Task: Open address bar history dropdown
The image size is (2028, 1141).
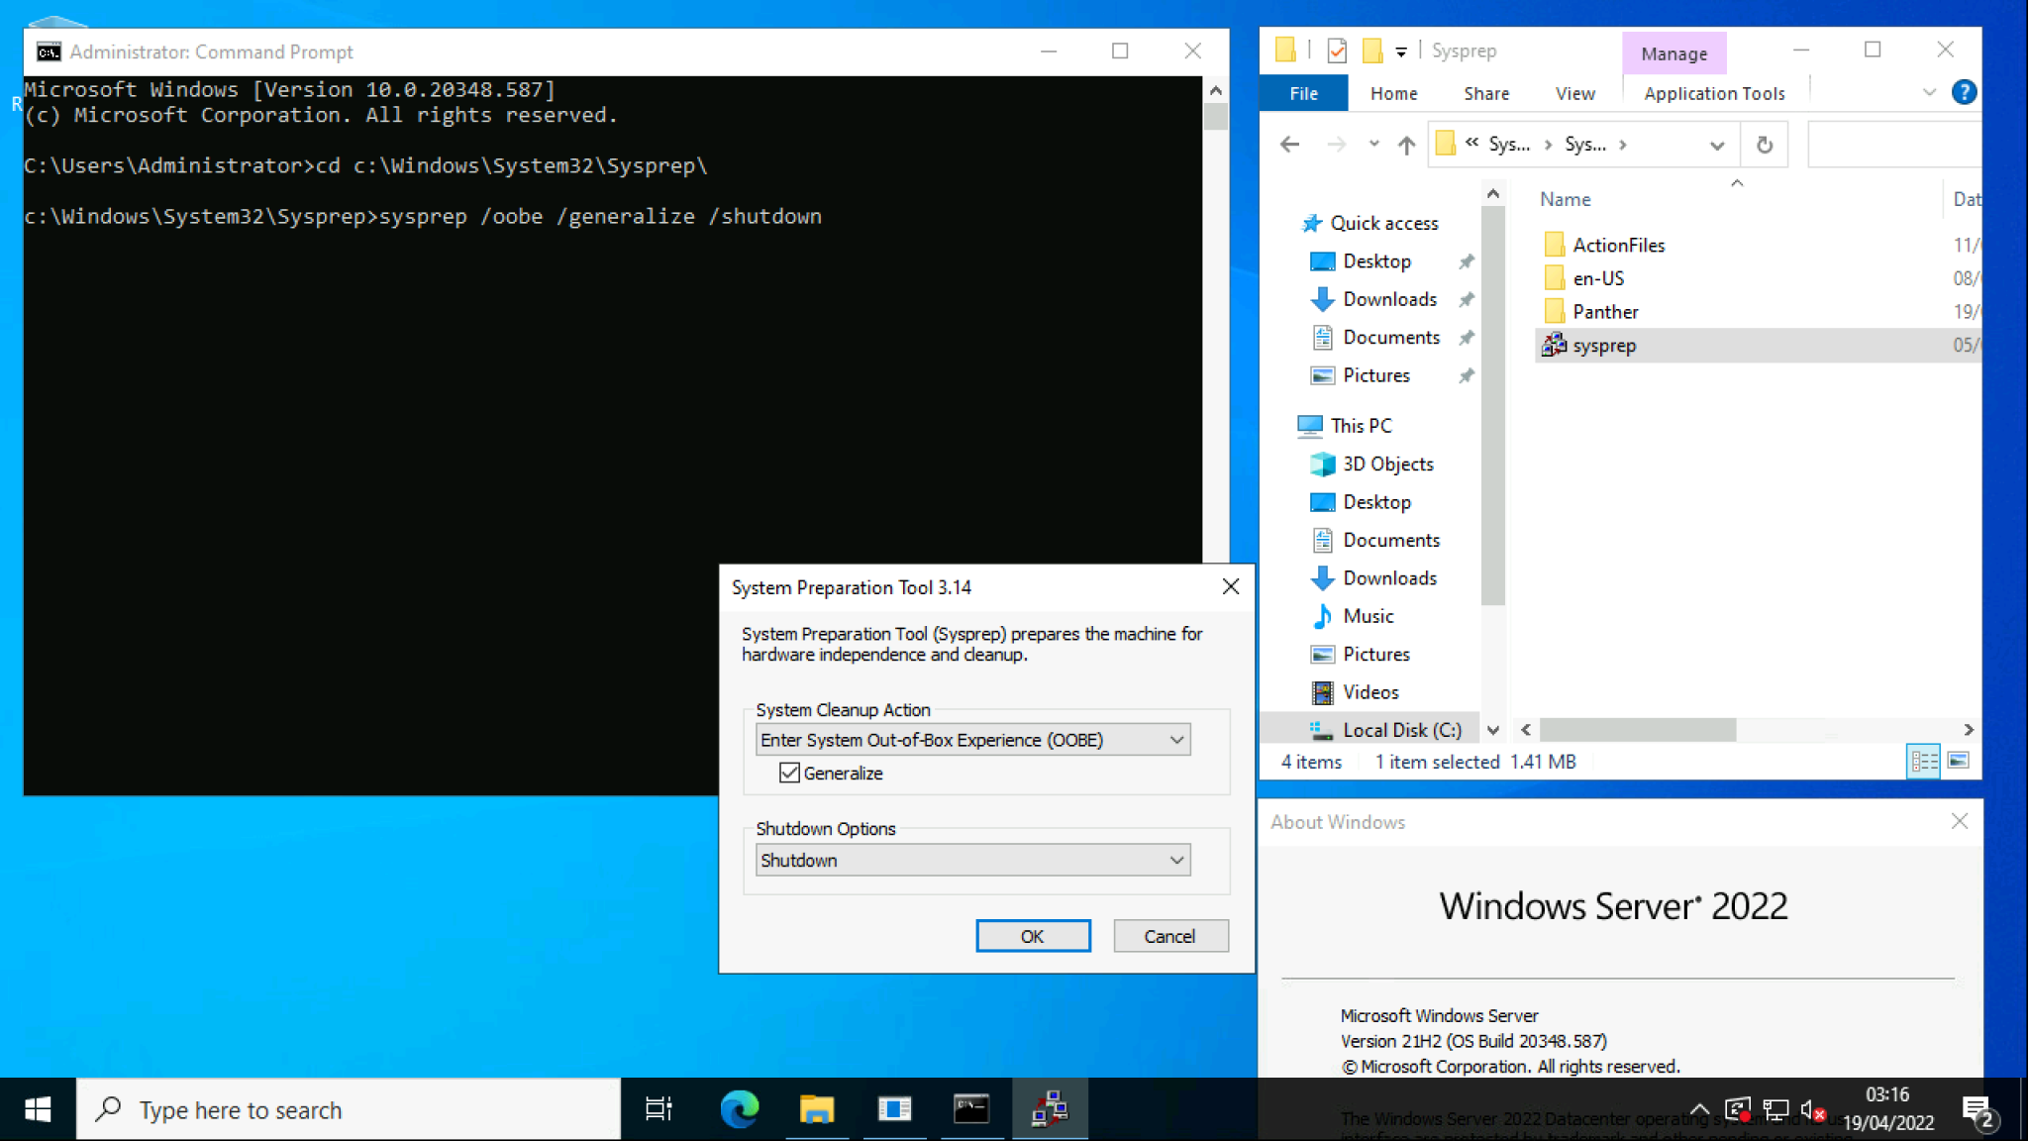Action: (1717, 146)
